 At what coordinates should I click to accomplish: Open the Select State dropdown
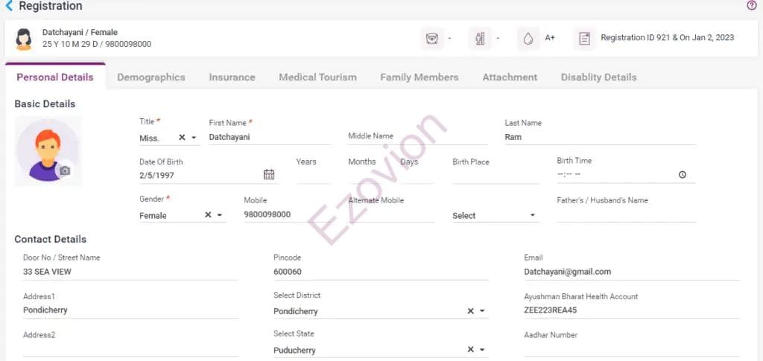482,350
